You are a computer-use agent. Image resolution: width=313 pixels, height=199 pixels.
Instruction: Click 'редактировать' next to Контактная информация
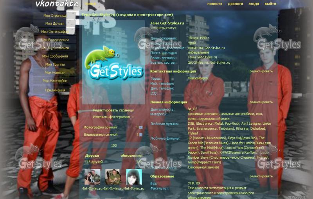[261, 72]
